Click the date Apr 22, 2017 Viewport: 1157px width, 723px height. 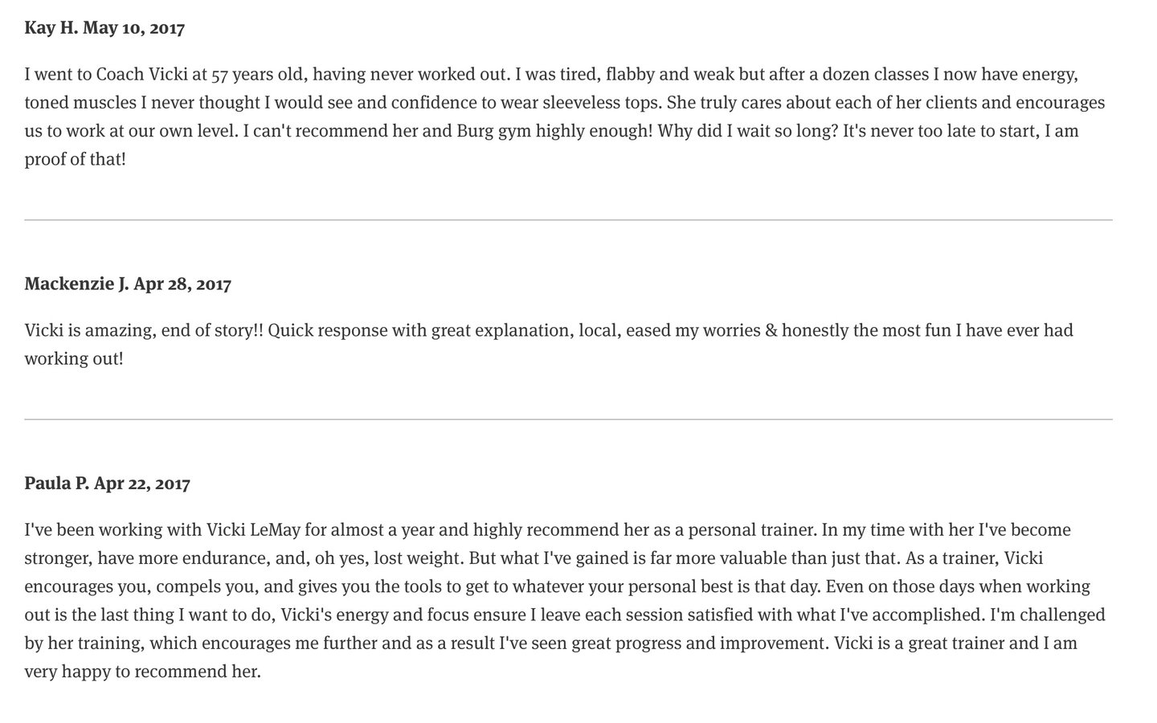click(142, 484)
